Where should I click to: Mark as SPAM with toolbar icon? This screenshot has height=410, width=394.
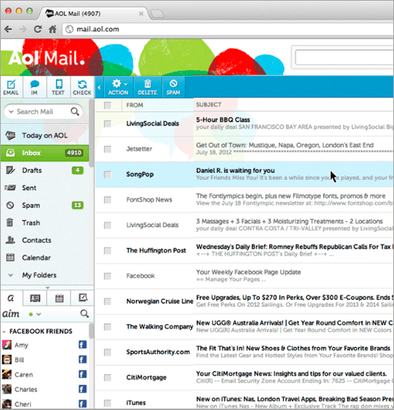coord(173,88)
